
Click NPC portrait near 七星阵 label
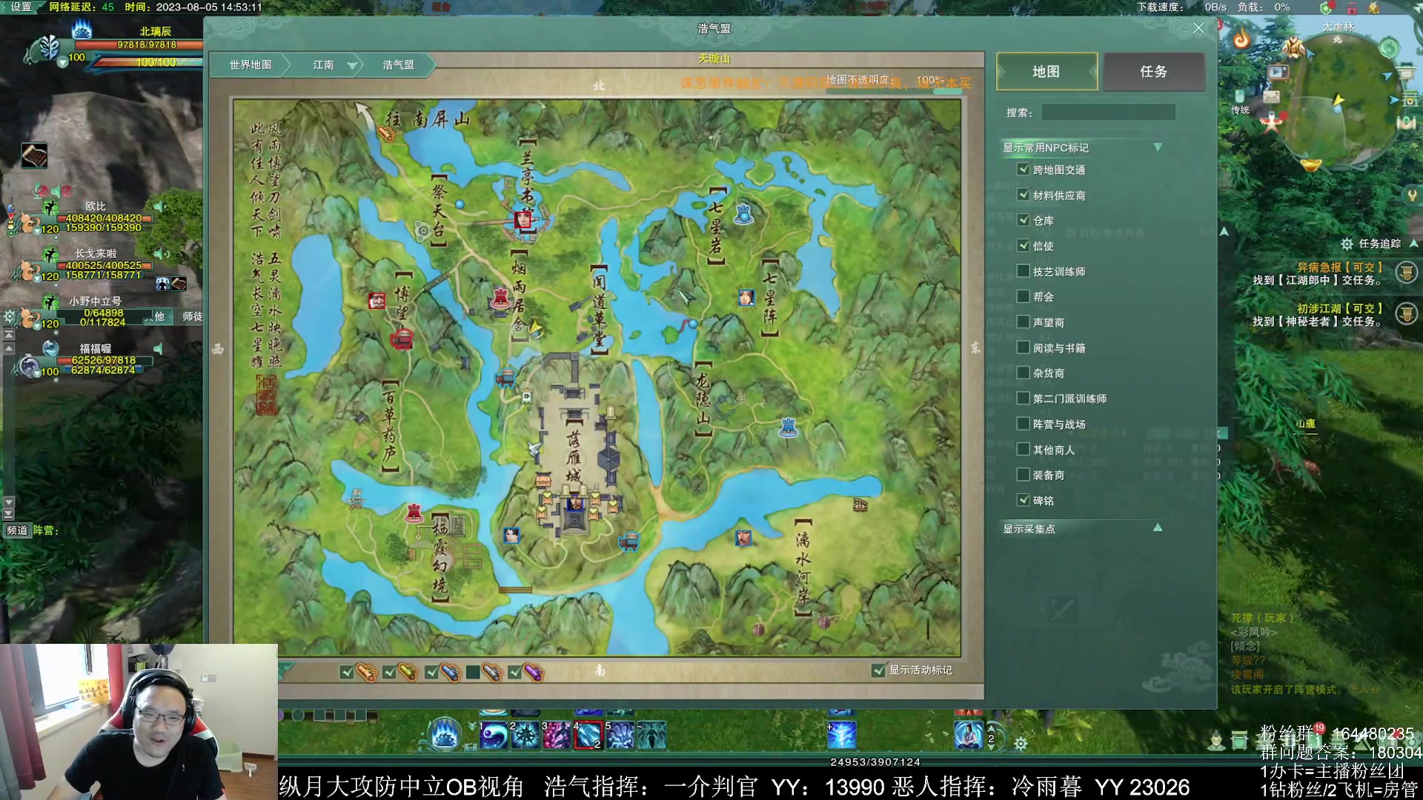coord(746,298)
